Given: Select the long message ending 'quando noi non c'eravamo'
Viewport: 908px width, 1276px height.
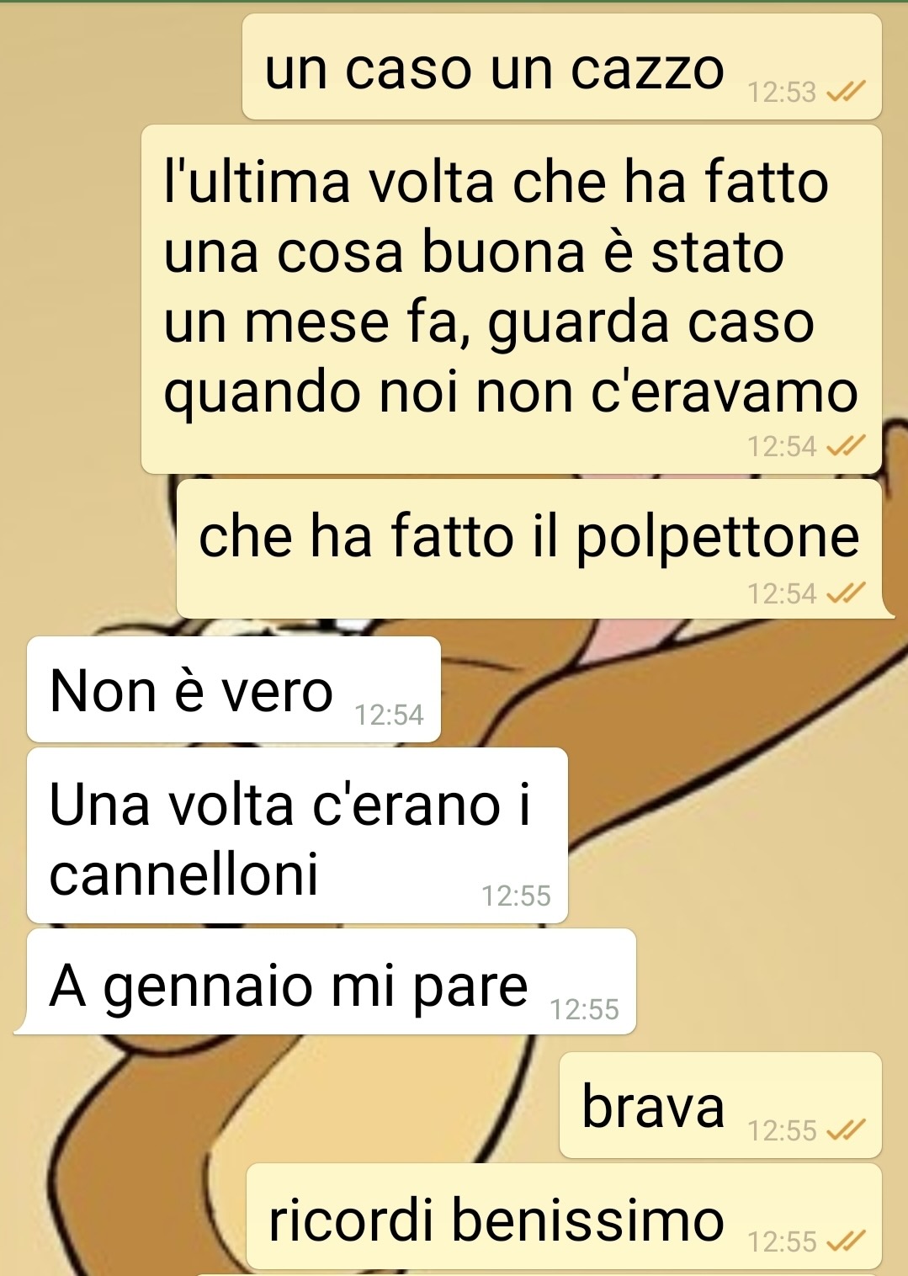Looking at the screenshot, I should (512, 300).
